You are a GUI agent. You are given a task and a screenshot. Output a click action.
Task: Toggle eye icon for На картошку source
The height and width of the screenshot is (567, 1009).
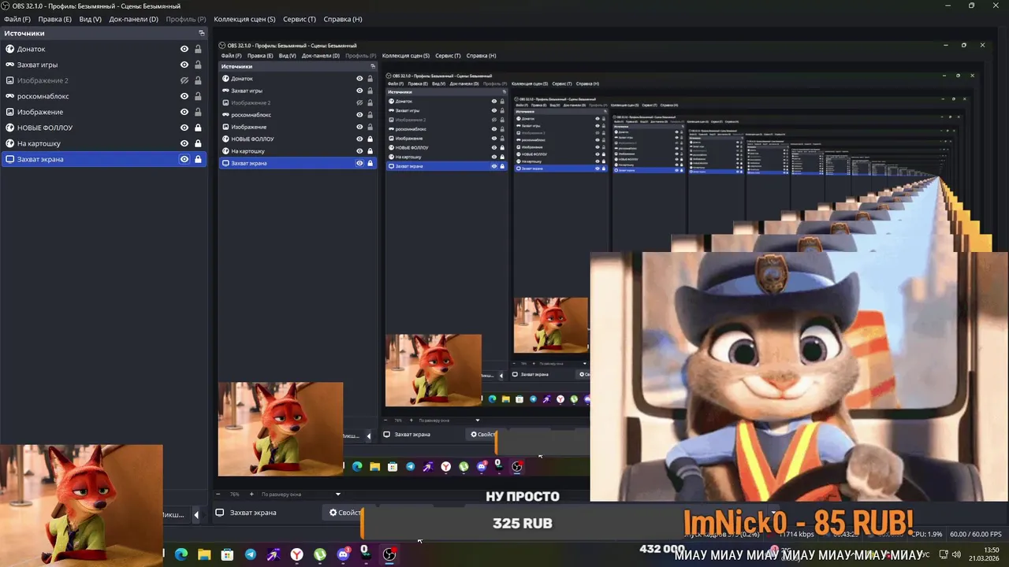[x=184, y=143]
